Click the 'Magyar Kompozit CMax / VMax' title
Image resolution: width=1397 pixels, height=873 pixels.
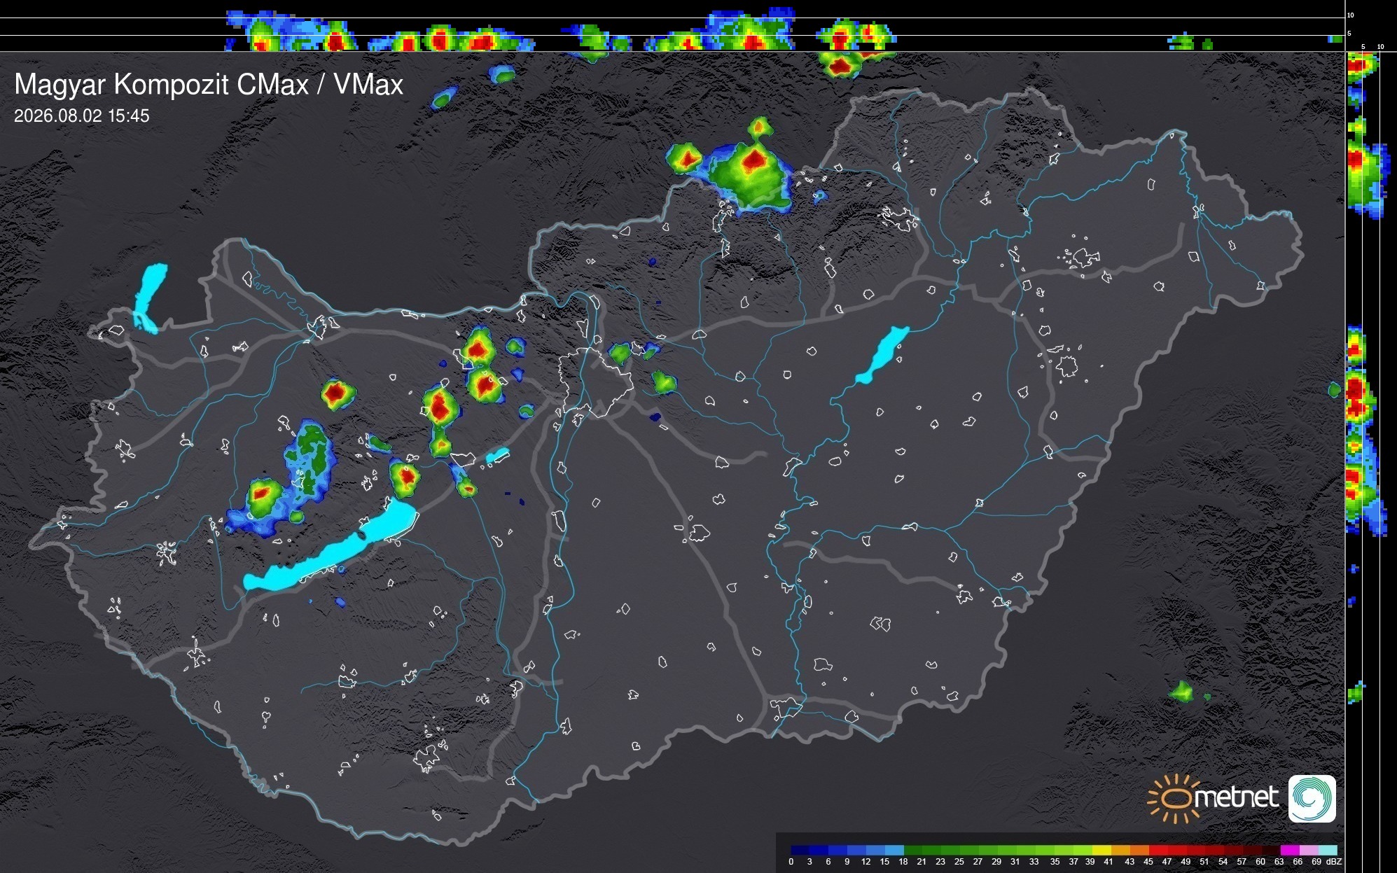tap(209, 85)
